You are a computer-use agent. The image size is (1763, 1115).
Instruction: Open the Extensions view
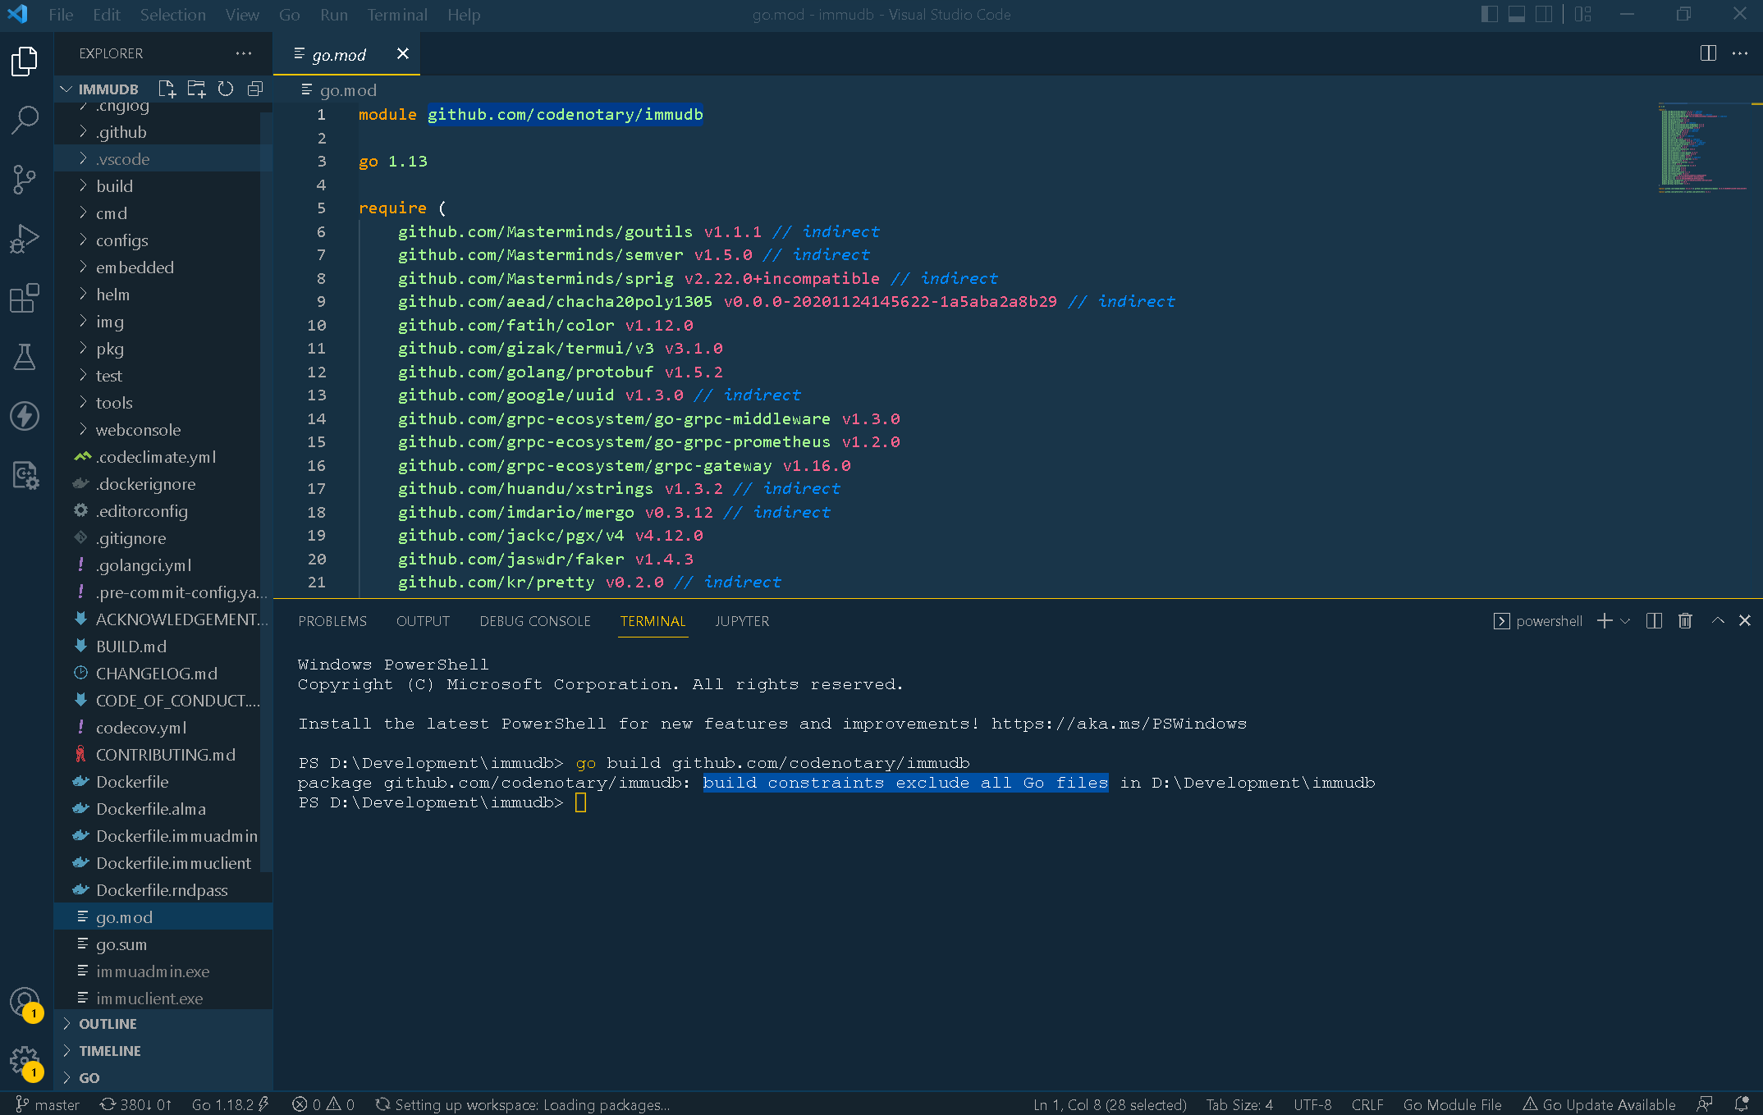25,298
